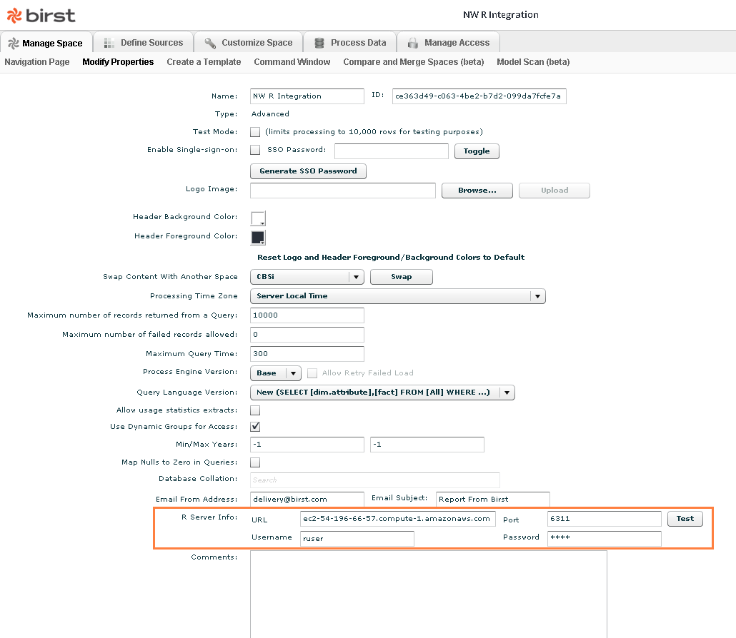The width and height of the screenshot is (736, 638).
Task: Click the Manage Space pinwheel icon
Action: coord(14,43)
